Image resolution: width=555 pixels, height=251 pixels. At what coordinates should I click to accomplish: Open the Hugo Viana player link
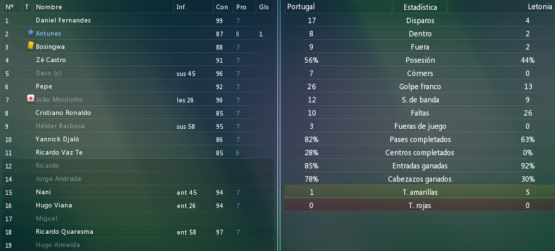point(54,205)
